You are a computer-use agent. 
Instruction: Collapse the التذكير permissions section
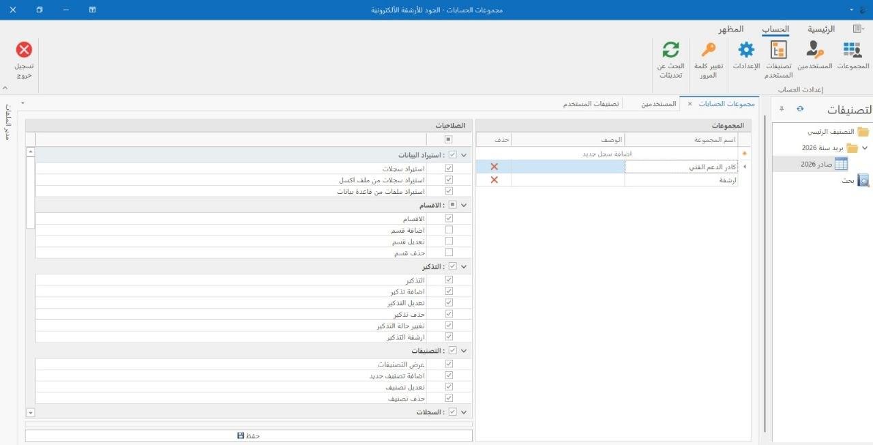click(464, 267)
